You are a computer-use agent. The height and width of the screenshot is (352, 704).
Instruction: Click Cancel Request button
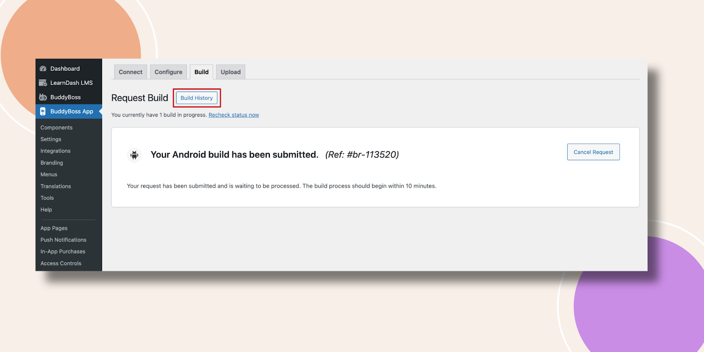pos(593,152)
